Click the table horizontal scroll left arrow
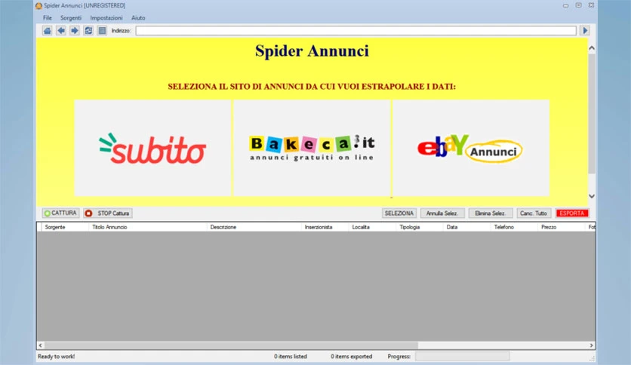 point(40,345)
